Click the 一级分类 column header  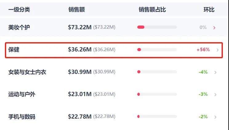tap(19, 10)
